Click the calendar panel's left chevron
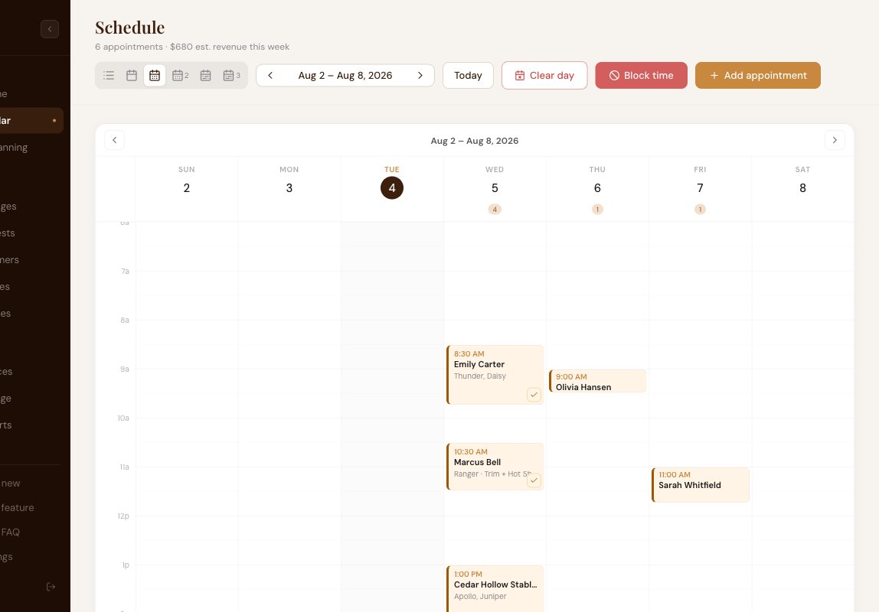The image size is (879, 612). point(114,140)
